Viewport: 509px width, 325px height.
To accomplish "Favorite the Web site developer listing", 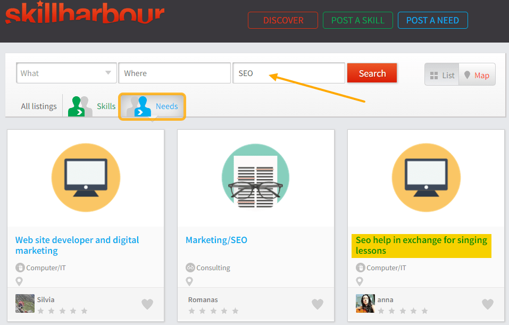I will 147,304.
